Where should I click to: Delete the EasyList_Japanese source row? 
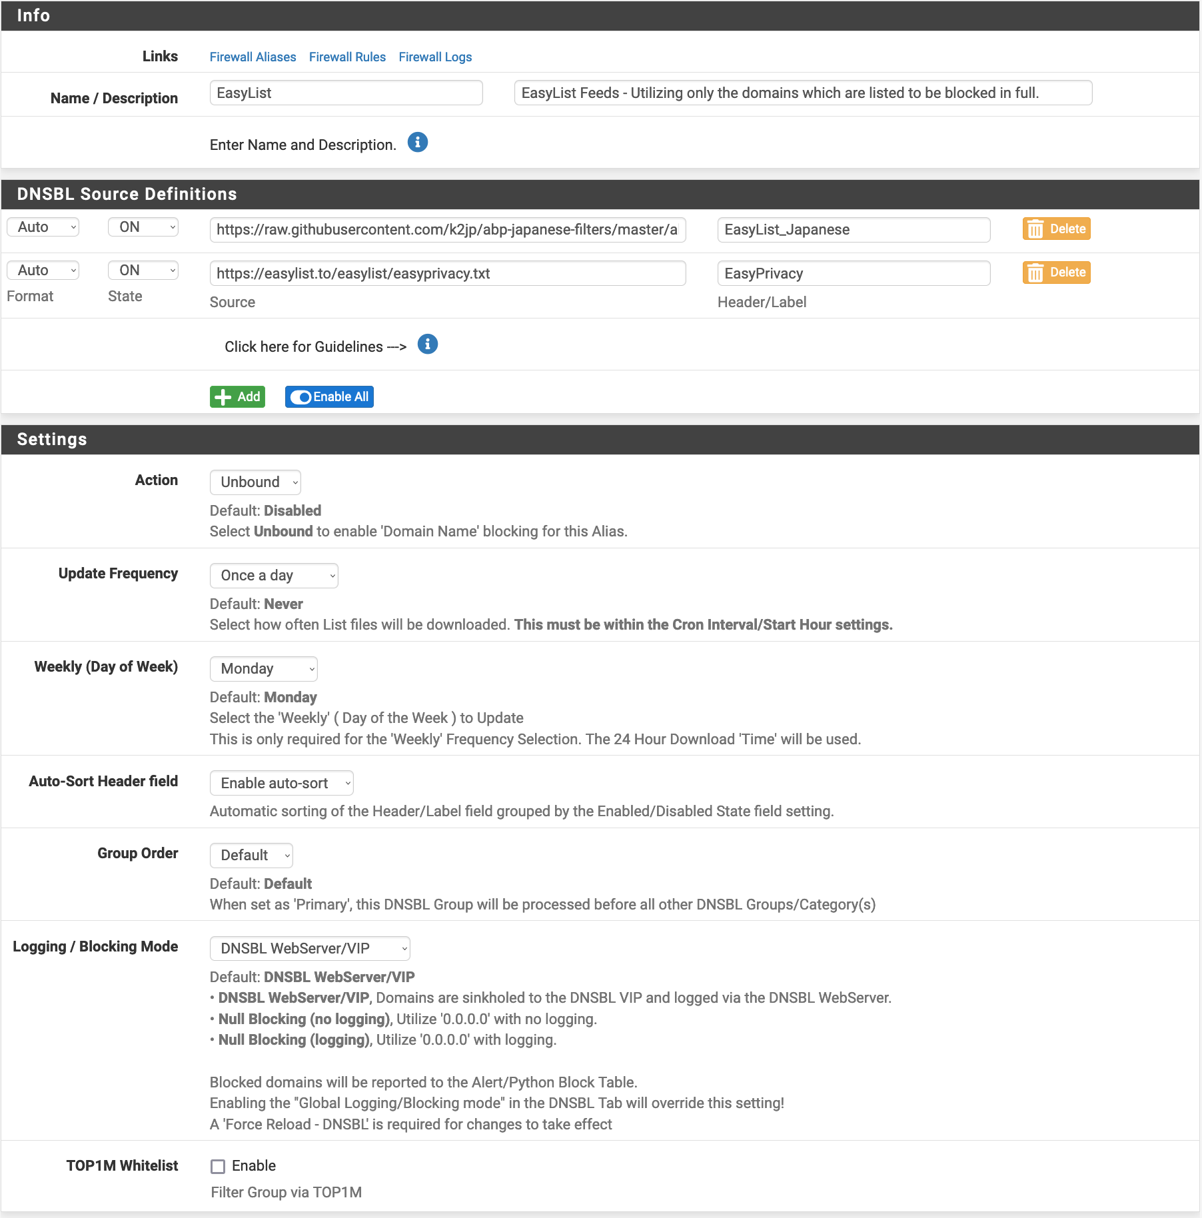pos(1056,229)
